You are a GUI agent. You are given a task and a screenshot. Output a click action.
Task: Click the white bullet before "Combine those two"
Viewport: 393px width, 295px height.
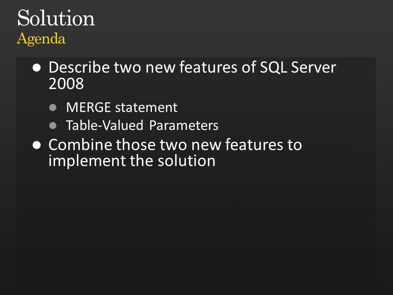coord(36,145)
